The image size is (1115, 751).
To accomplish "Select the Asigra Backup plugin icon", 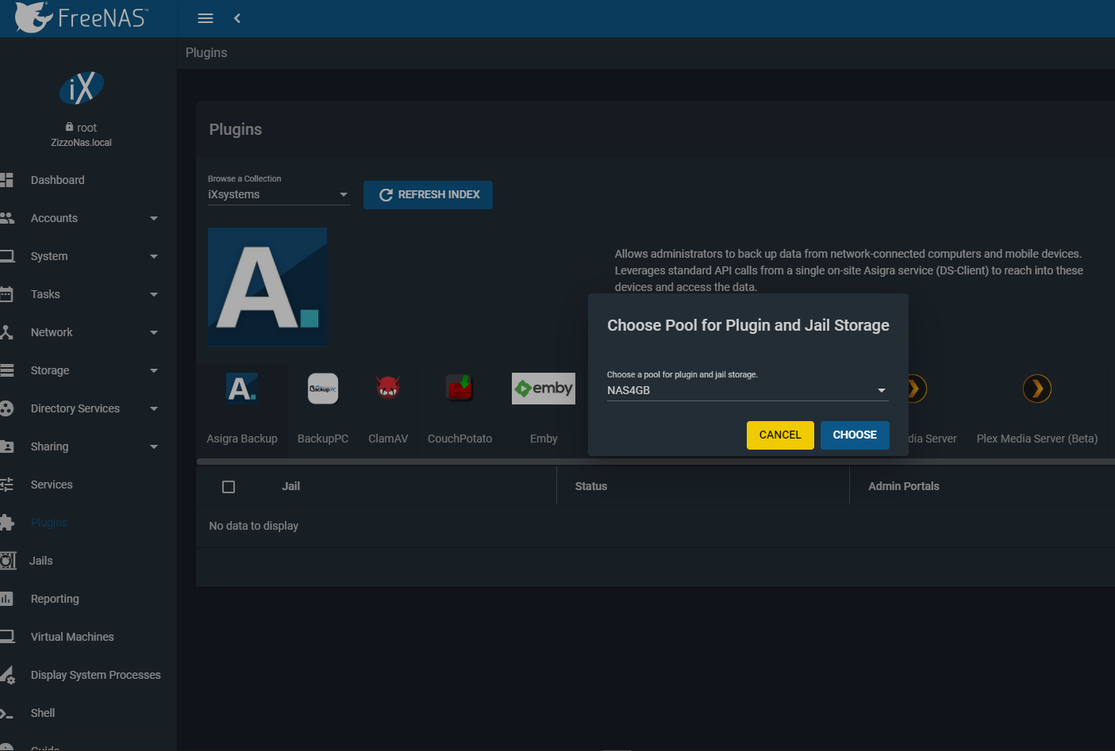I will tap(242, 388).
